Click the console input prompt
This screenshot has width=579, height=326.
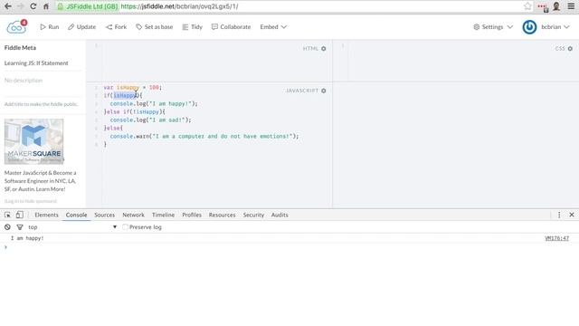(x=289, y=247)
